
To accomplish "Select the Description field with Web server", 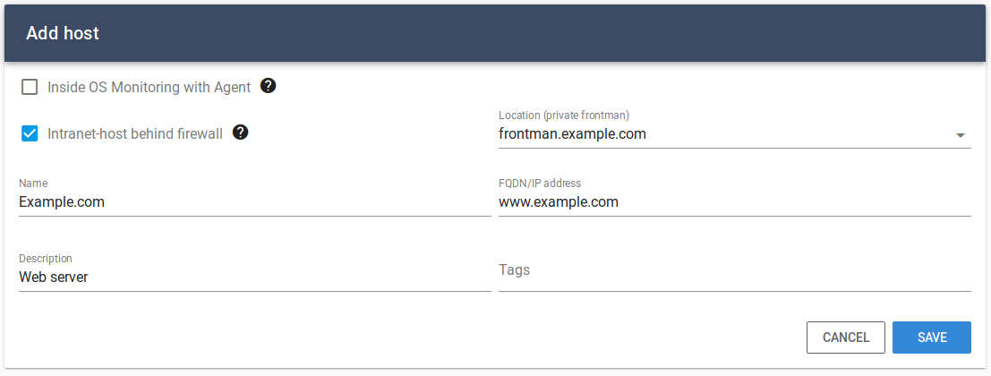I will coord(255,278).
